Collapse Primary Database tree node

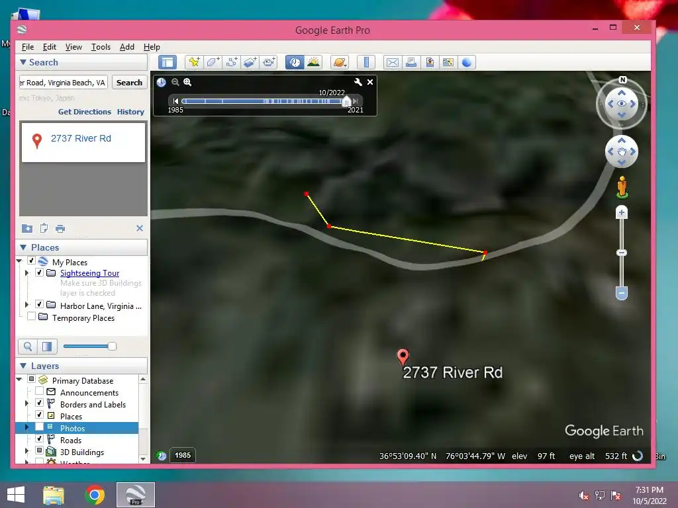(19, 379)
